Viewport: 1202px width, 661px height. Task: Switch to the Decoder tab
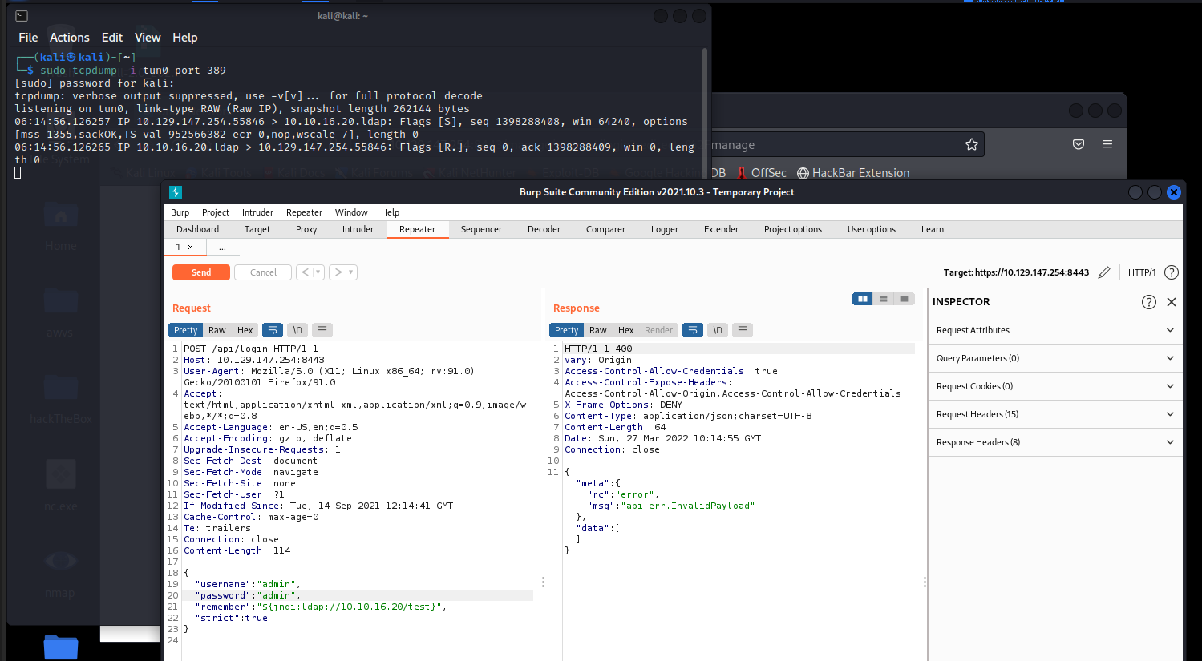(x=544, y=229)
